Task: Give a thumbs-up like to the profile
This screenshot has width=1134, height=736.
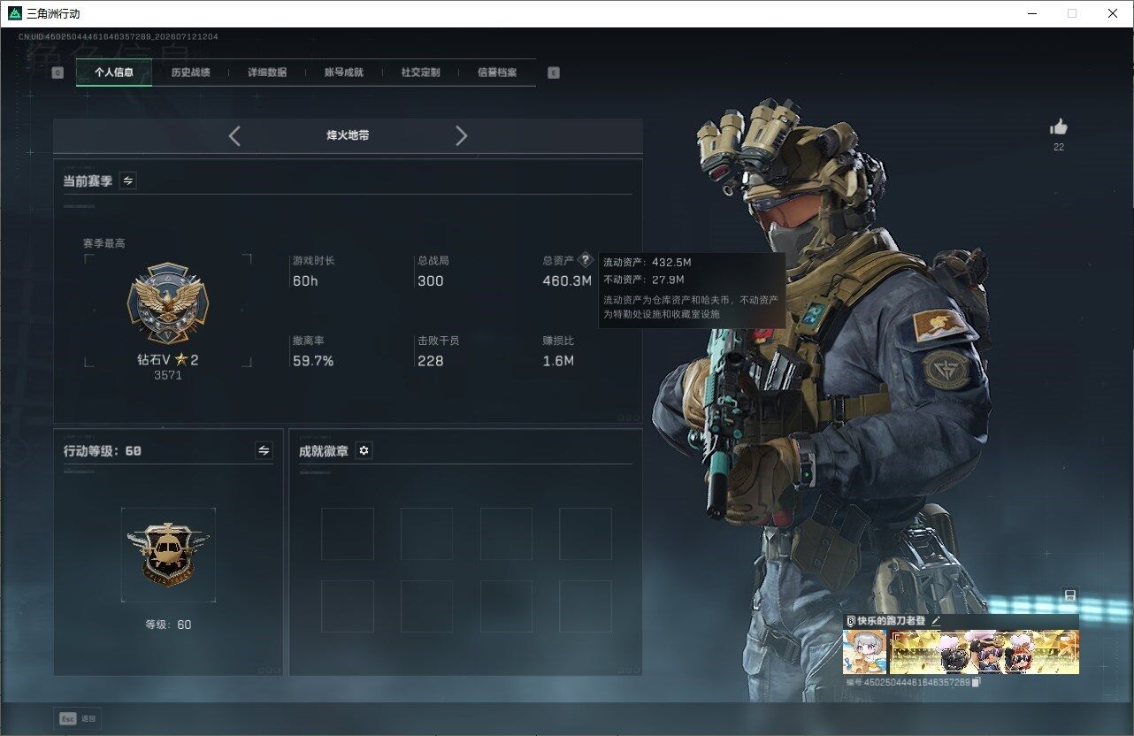Action: tap(1059, 126)
